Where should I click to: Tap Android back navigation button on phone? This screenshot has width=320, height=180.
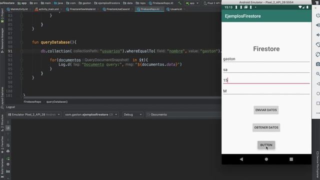[241, 159]
